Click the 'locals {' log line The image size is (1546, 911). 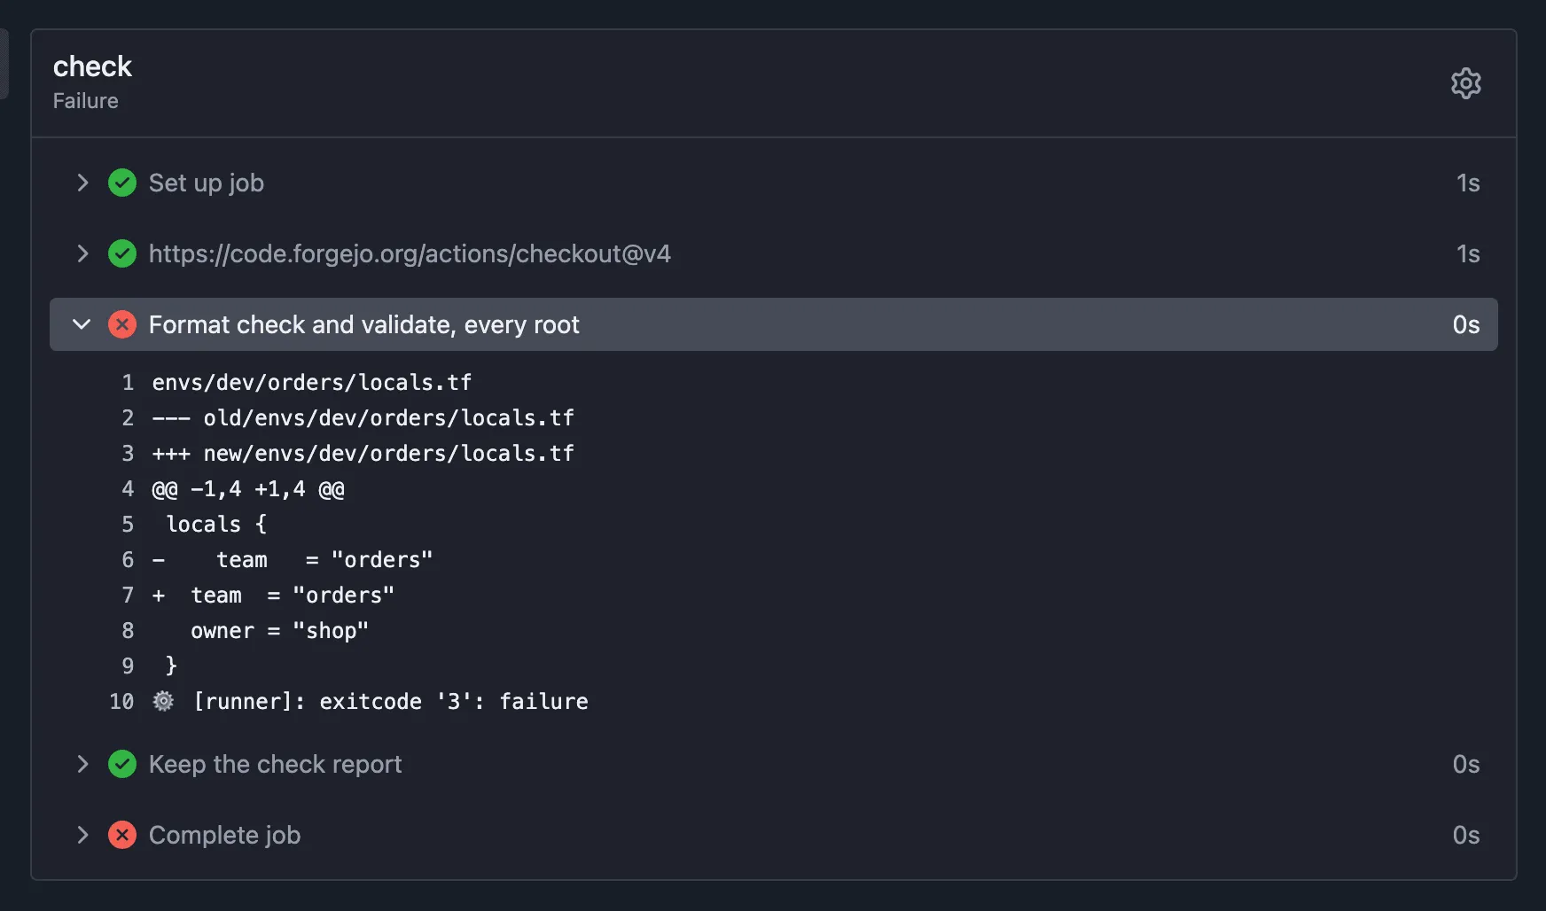tap(216, 524)
